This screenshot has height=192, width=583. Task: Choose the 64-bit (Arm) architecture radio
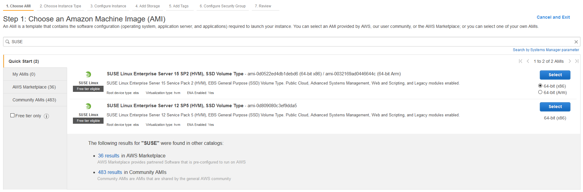click(x=540, y=92)
